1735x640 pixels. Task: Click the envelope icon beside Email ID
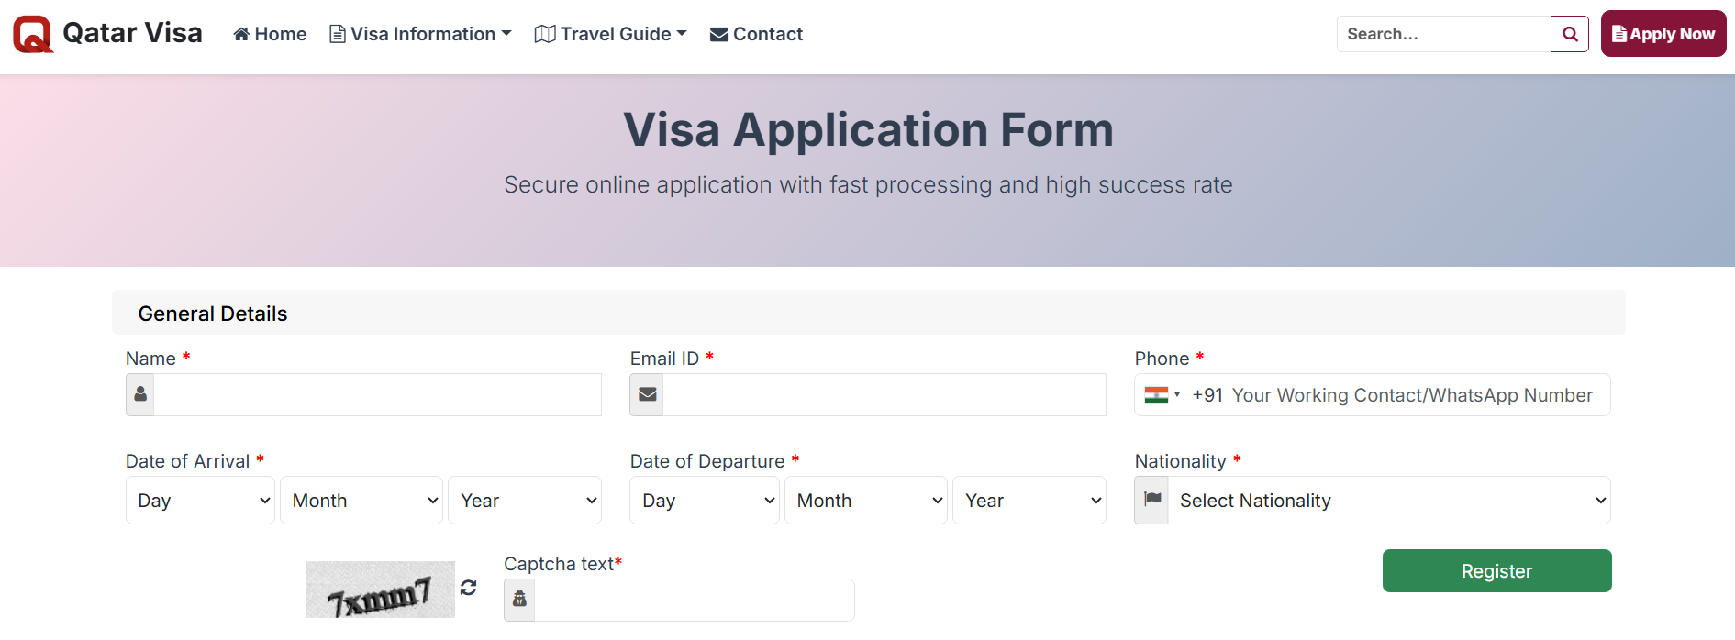[x=647, y=394]
